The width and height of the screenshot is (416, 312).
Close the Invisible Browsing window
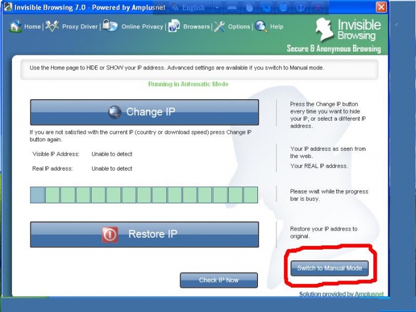click(382, 7)
